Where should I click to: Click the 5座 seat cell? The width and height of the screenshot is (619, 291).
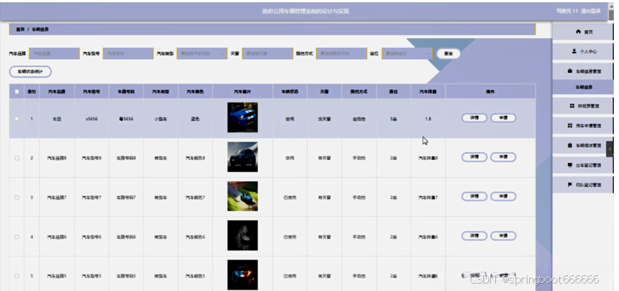[x=393, y=119]
